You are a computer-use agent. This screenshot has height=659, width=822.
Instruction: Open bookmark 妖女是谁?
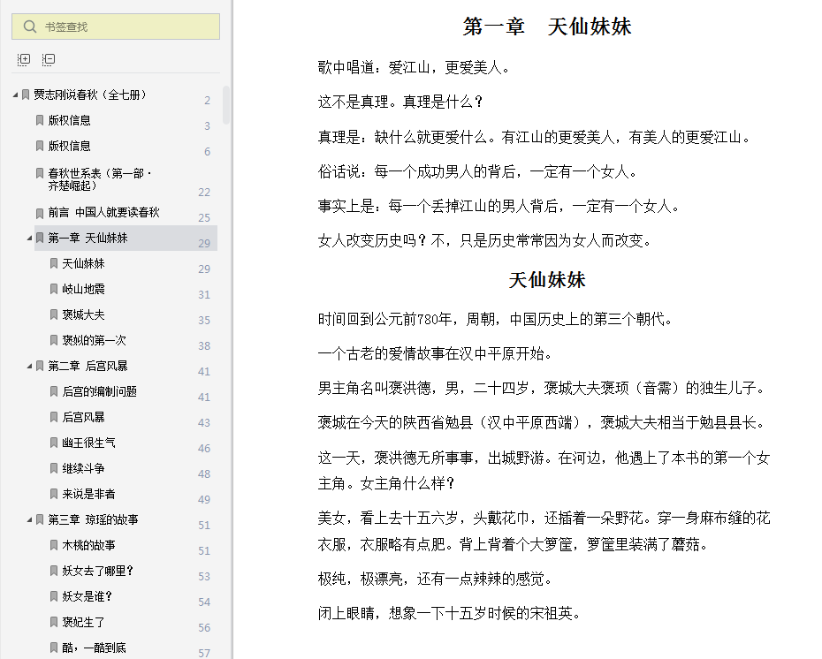pos(87,596)
